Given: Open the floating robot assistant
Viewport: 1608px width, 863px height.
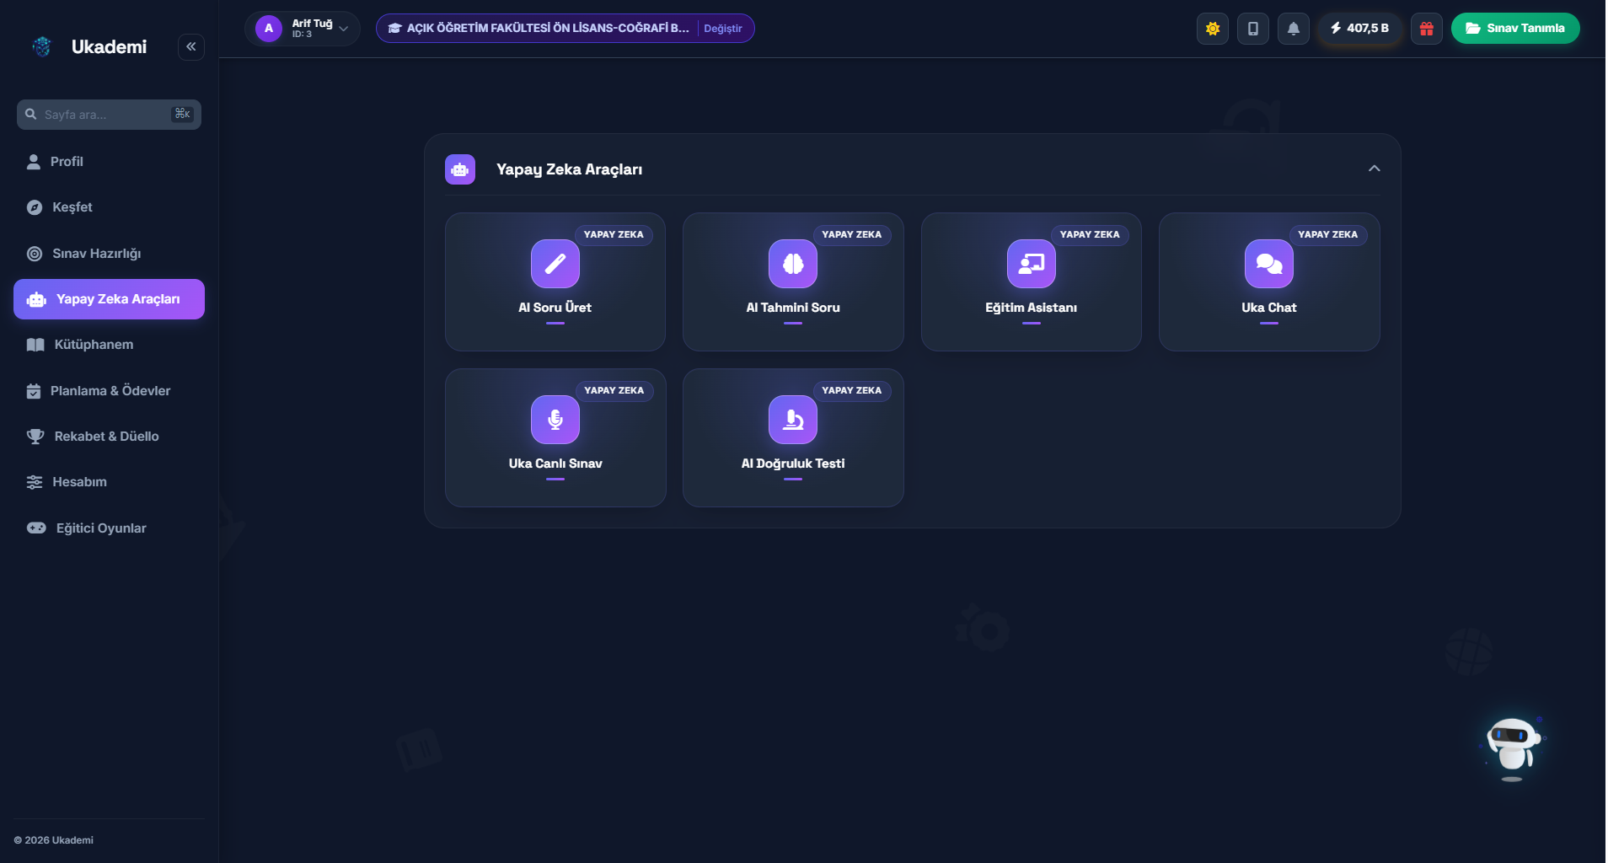Looking at the screenshot, I should (x=1514, y=748).
